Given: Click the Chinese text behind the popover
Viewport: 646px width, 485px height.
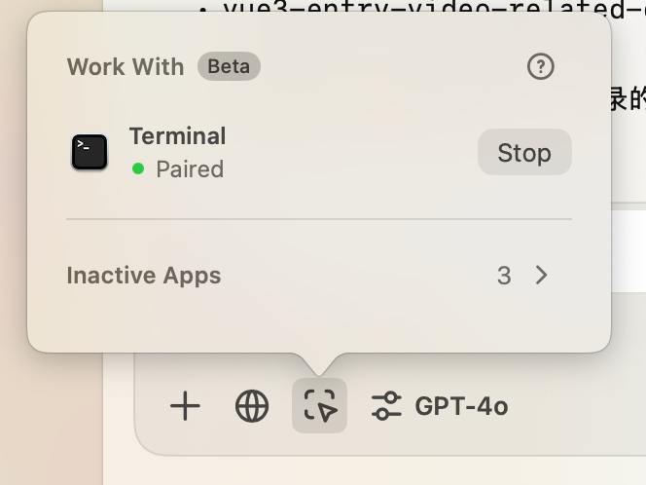Looking at the screenshot, I should pos(628,99).
